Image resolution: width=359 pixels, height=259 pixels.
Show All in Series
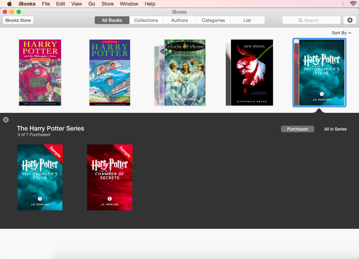335,129
